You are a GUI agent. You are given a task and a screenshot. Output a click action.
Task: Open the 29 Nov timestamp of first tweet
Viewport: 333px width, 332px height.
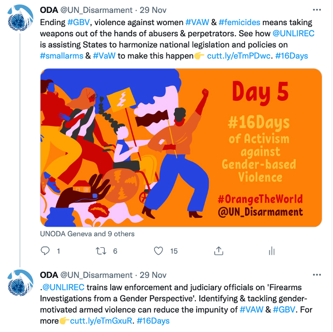coord(153,10)
